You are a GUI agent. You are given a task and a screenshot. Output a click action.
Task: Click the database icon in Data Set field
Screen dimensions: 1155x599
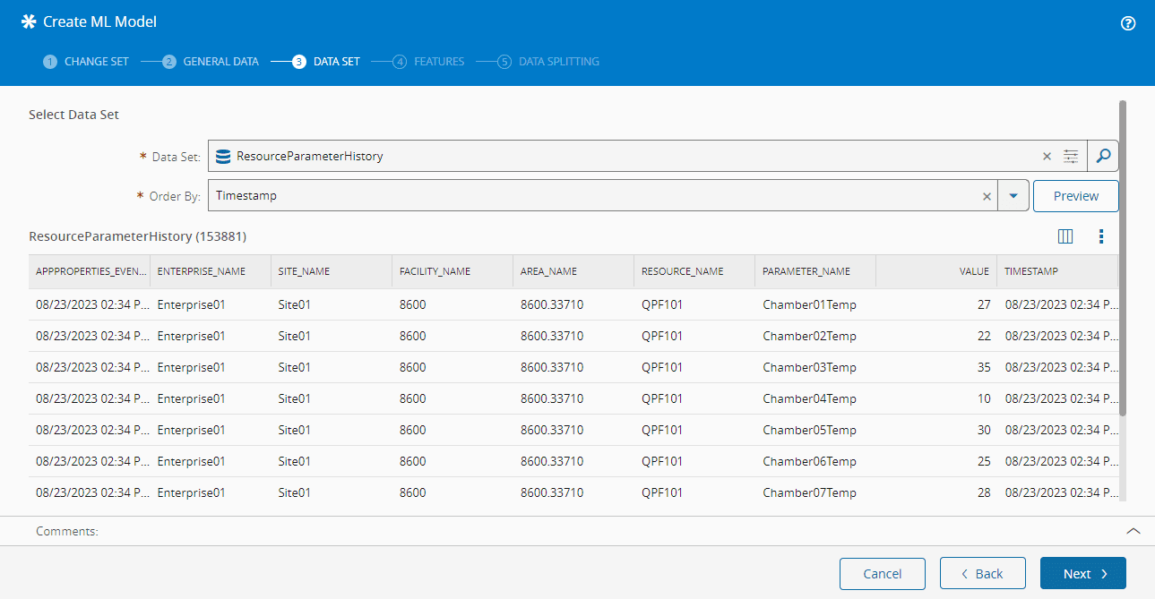pos(223,156)
